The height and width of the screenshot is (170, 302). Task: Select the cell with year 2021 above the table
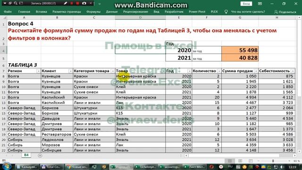179,58
